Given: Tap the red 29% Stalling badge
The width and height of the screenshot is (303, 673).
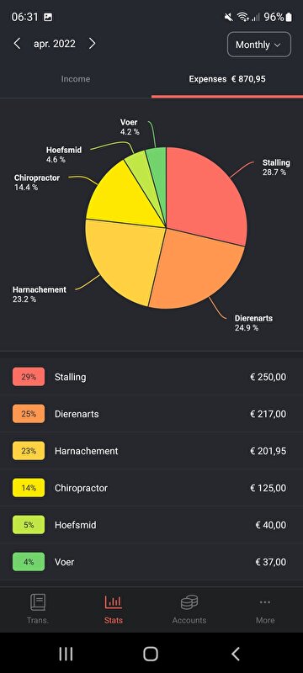Looking at the screenshot, I should (29, 377).
